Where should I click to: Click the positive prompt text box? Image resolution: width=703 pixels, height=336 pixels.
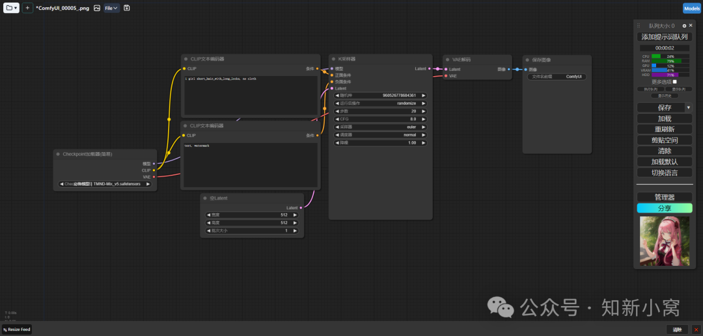[x=251, y=96]
